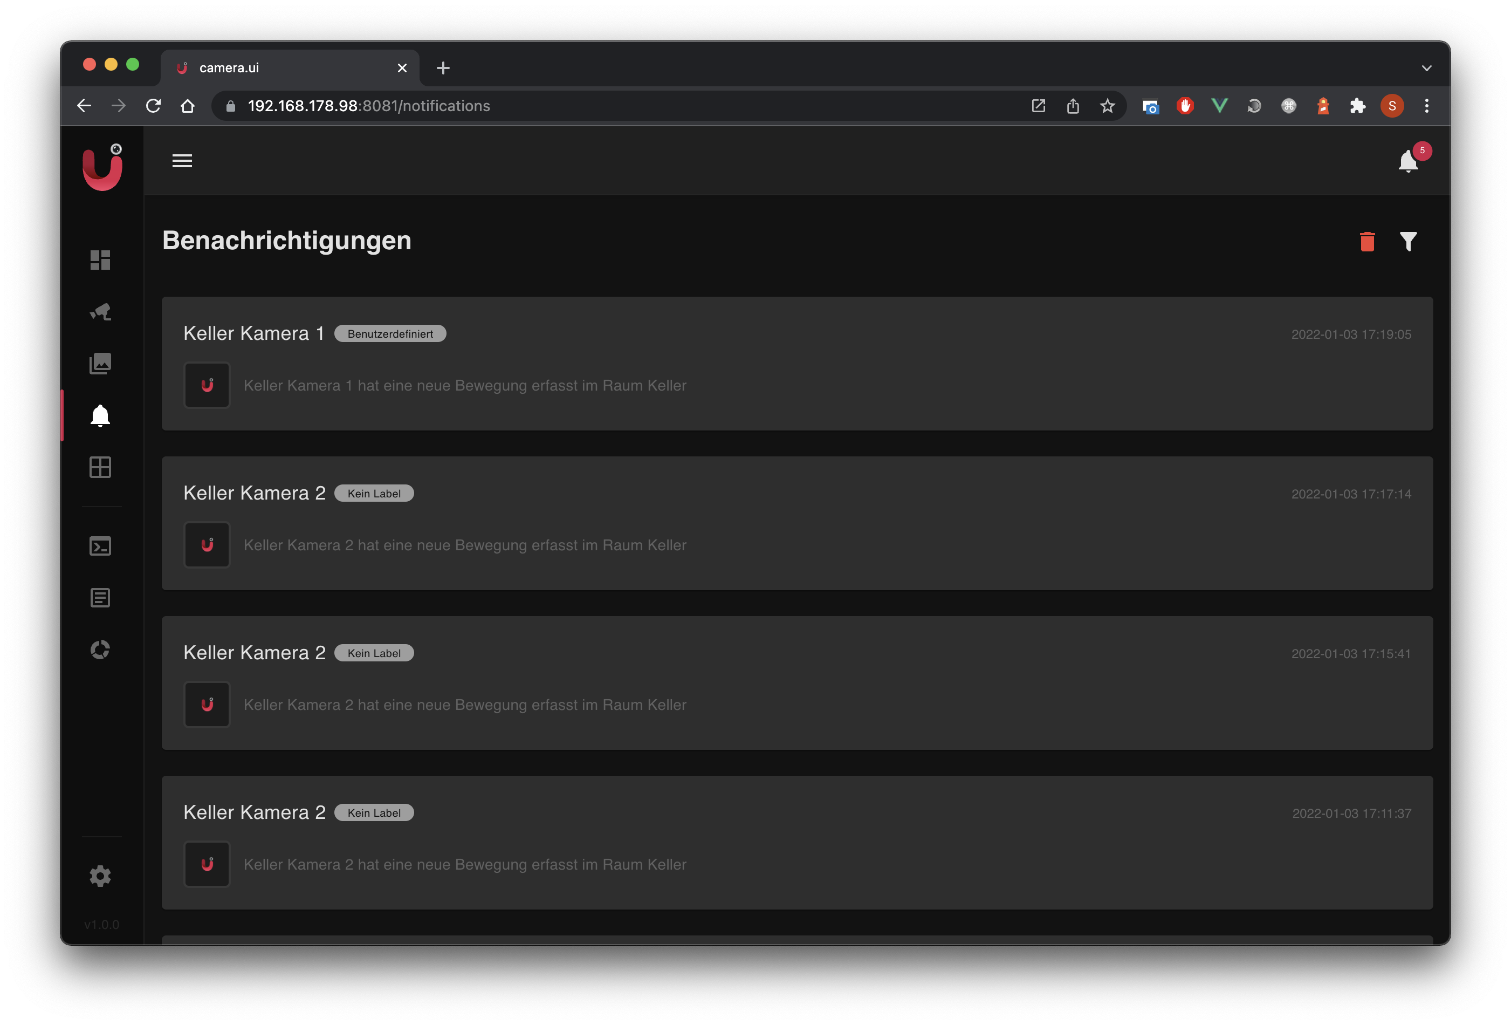The width and height of the screenshot is (1511, 1025).
Task: Open a new browser tab
Action: 443,67
